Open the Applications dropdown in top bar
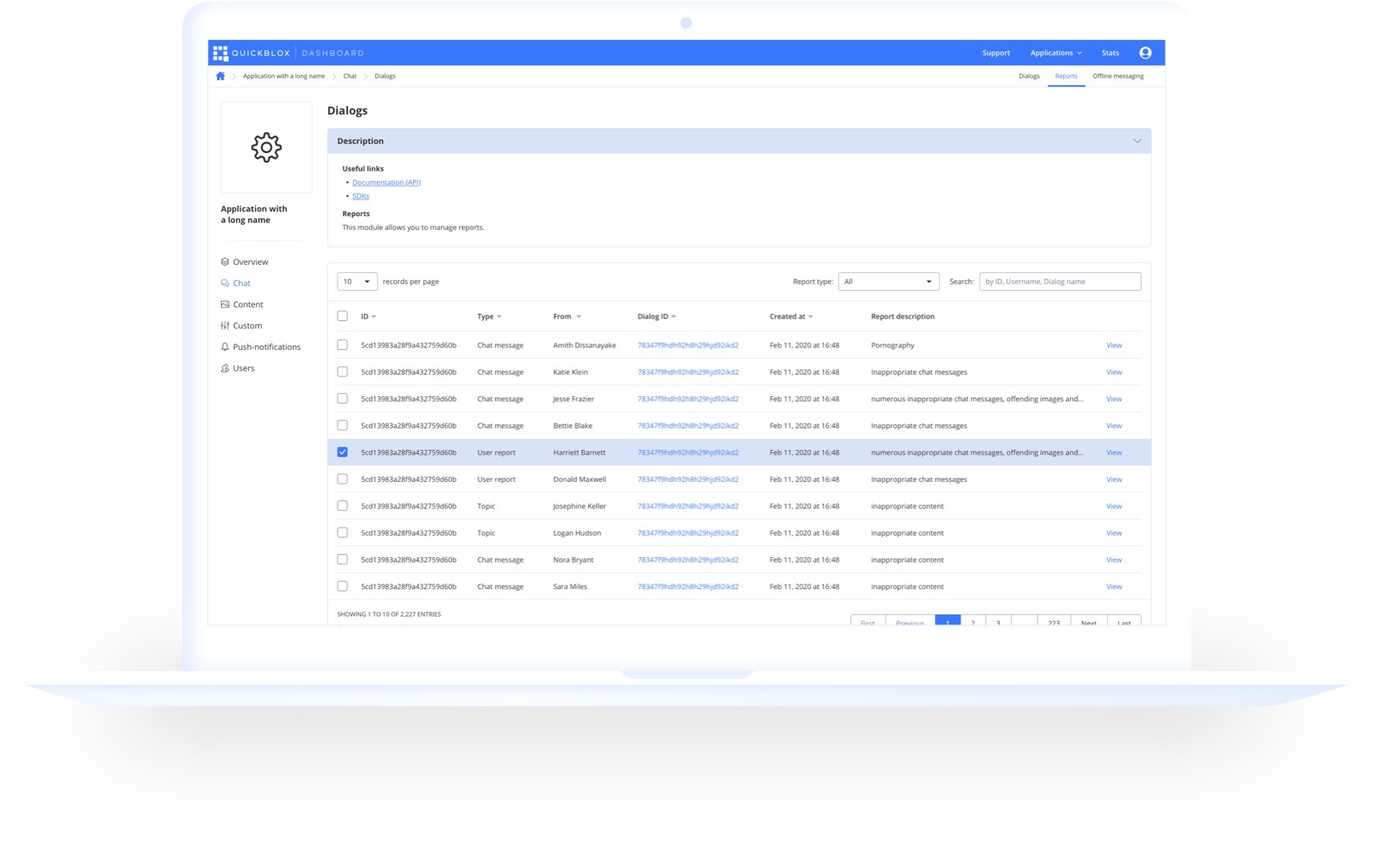This screenshot has height=847, width=1375. tap(1056, 53)
